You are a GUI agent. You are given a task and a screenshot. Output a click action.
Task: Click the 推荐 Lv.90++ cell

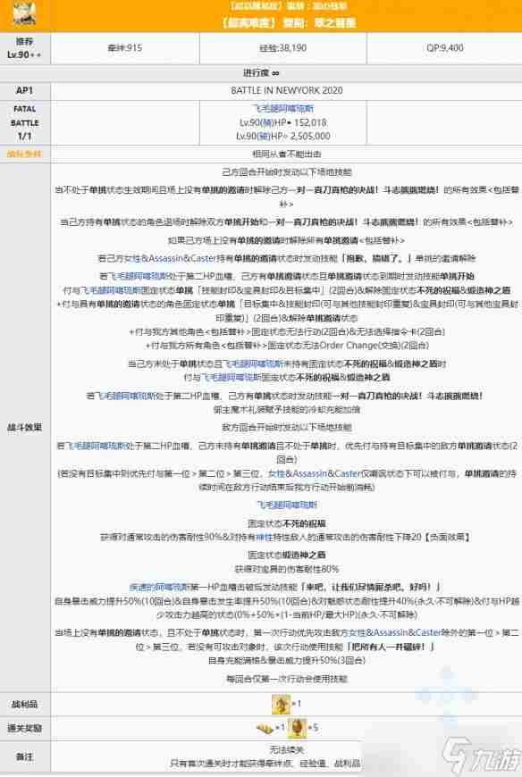tap(24, 48)
